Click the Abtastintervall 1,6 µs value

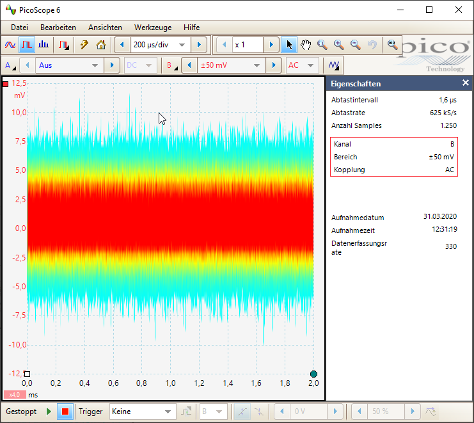(448, 100)
